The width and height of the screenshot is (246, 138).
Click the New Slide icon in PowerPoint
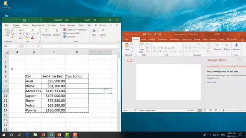(x=142, y=46)
